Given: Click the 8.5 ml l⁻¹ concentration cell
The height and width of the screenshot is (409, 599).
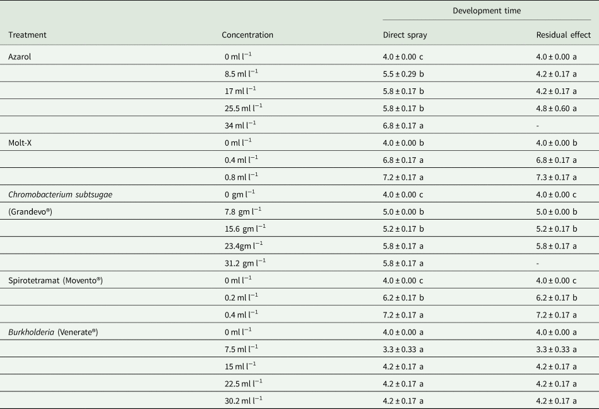Looking at the screenshot, I should (x=242, y=73).
